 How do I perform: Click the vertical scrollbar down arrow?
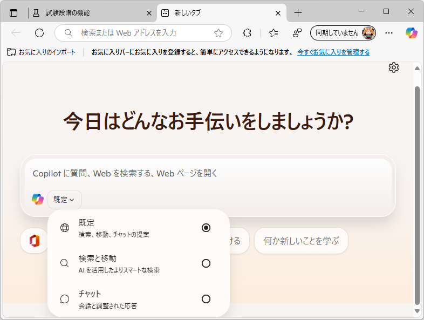click(x=416, y=311)
